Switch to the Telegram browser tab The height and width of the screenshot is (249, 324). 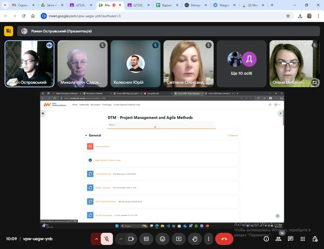[224, 5]
